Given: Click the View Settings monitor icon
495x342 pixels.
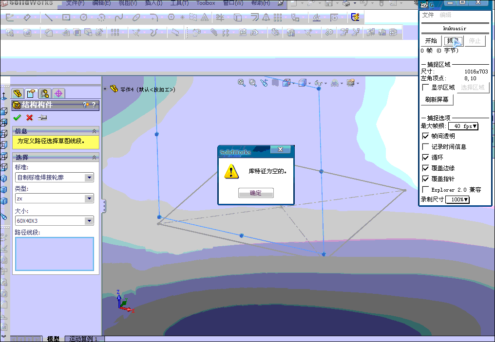Looking at the screenshot, I should coord(350,83).
